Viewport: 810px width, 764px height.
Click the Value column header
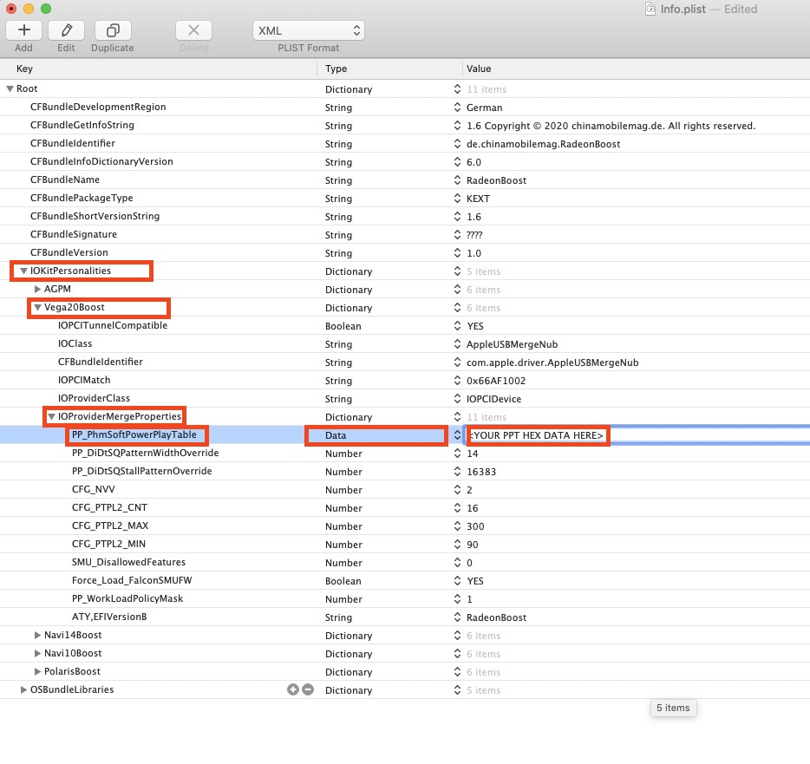479,69
